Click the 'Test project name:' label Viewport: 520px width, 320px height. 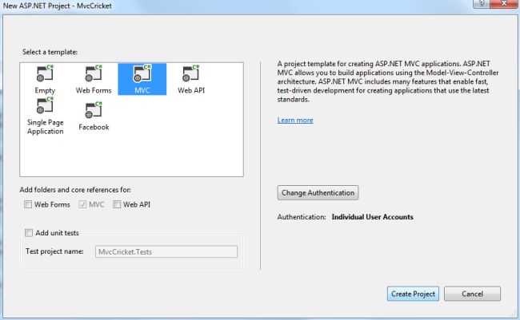coord(54,251)
